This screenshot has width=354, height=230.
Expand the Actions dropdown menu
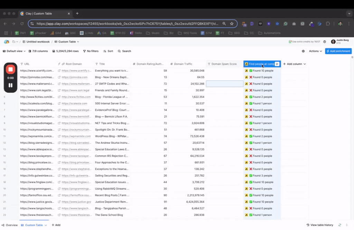315,51
